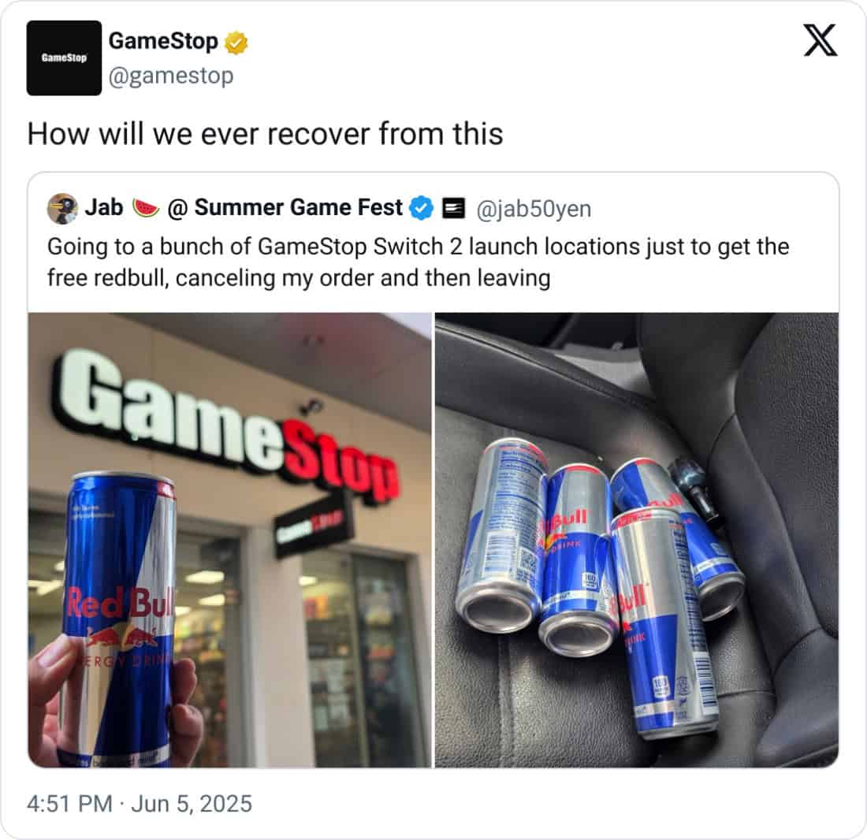Click the watermelon emoji in Jab's name
The width and height of the screenshot is (867, 840).
(146, 208)
